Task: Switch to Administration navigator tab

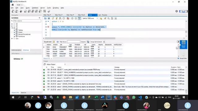Action: (16, 50)
